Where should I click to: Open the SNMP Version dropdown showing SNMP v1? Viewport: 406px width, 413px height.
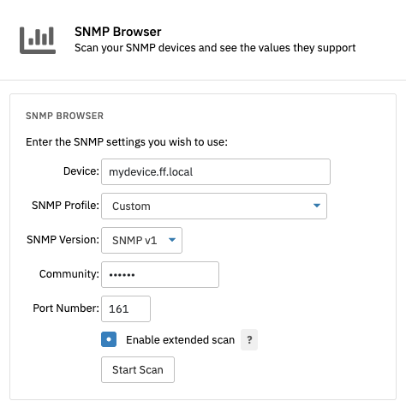point(141,240)
